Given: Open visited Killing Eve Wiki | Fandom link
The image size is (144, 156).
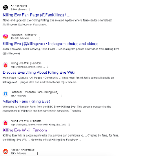Looking at the screenshot, I should [x=25, y=130].
